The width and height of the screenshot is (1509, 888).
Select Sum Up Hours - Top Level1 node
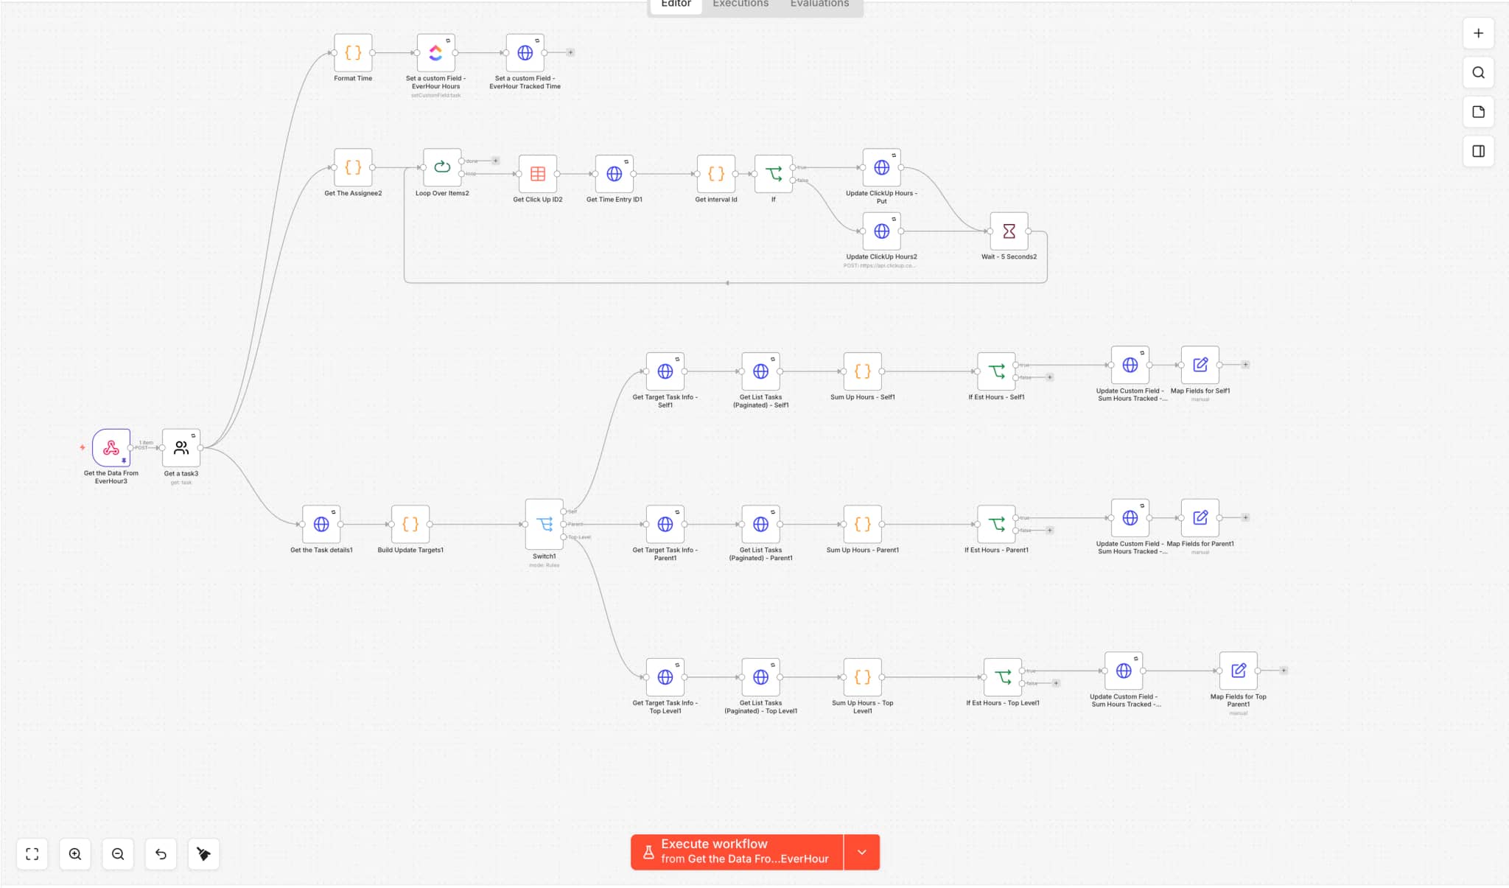pyautogui.click(x=862, y=677)
